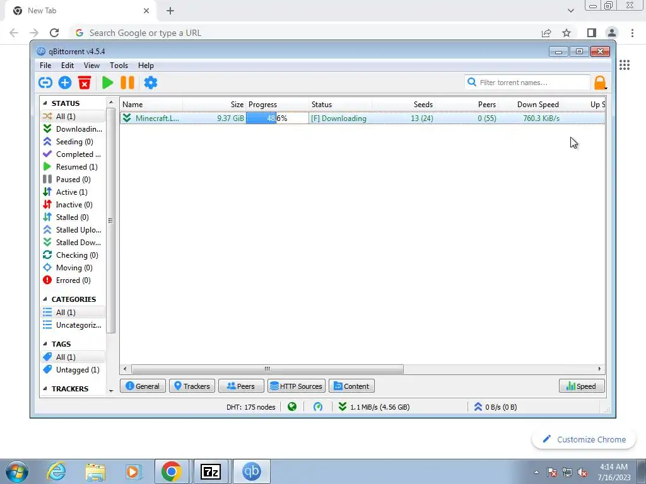Select the Downloading status filter

click(x=73, y=129)
